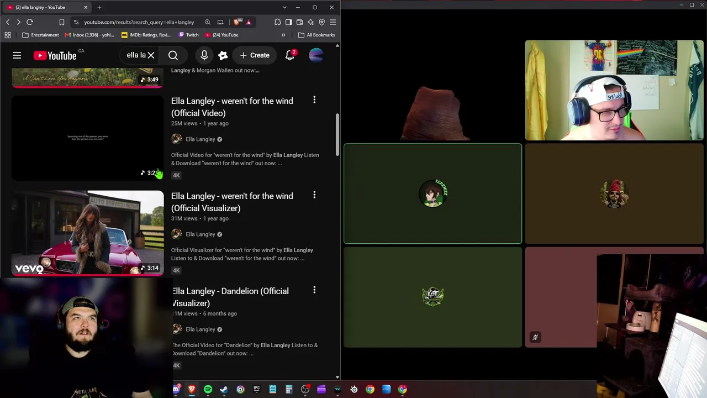Screen dimensions: 707x398
Task: Open "weren't for the wind (Official Video)" title
Action: [x=232, y=107]
